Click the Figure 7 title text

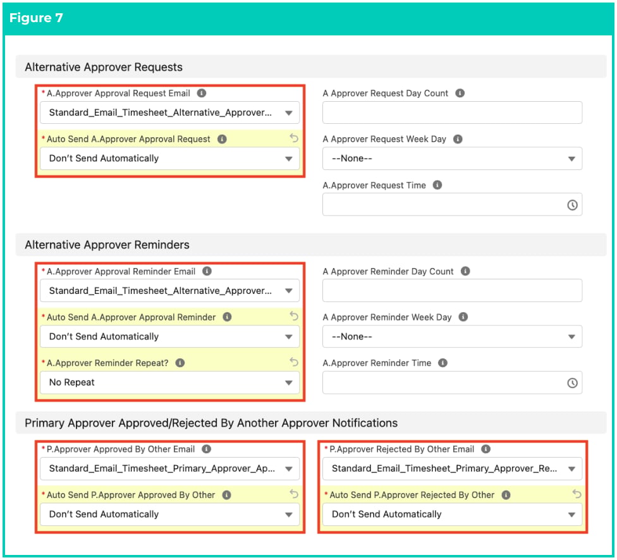coord(36,18)
